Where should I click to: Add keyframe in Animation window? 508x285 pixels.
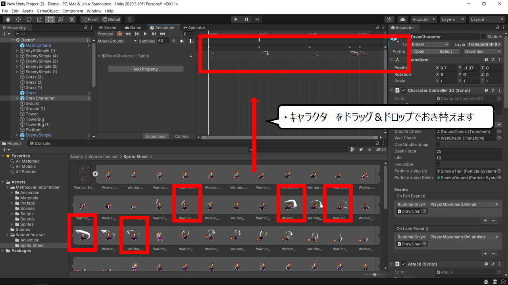click(x=182, y=41)
